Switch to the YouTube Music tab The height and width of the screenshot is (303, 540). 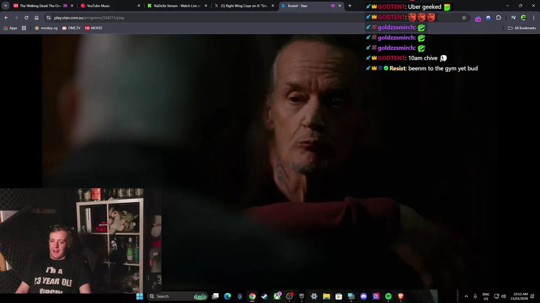[110, 6]
